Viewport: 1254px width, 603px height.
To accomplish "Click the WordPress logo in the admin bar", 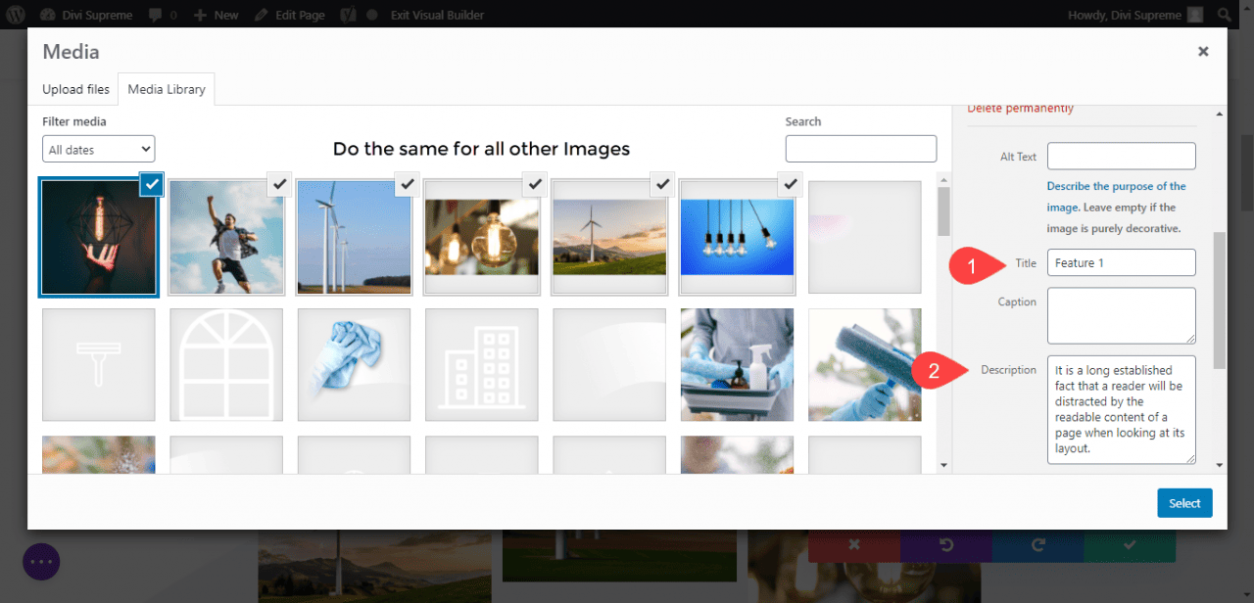I will [16, 14].
